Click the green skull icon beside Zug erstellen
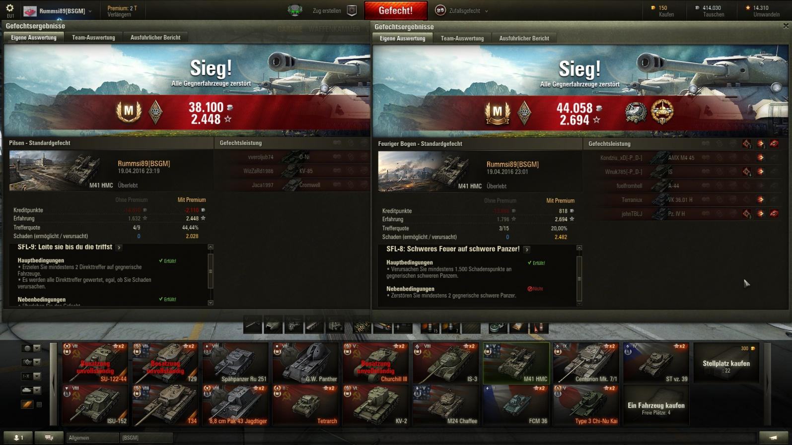The image size is (792, 445). click(x=295, y=10)
